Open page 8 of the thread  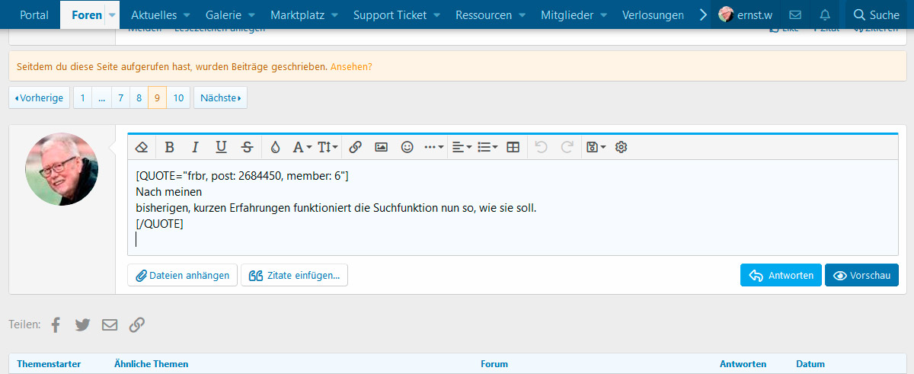coord(139,98)
